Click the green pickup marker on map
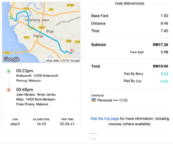The height and width of the screenshot is (144, 173). [x=11, y=17]
